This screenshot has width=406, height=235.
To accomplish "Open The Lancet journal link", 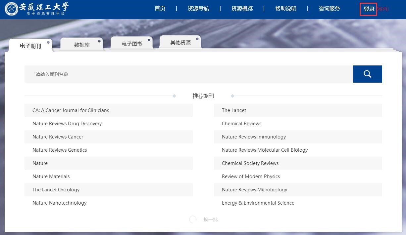I will pos(234,110).
